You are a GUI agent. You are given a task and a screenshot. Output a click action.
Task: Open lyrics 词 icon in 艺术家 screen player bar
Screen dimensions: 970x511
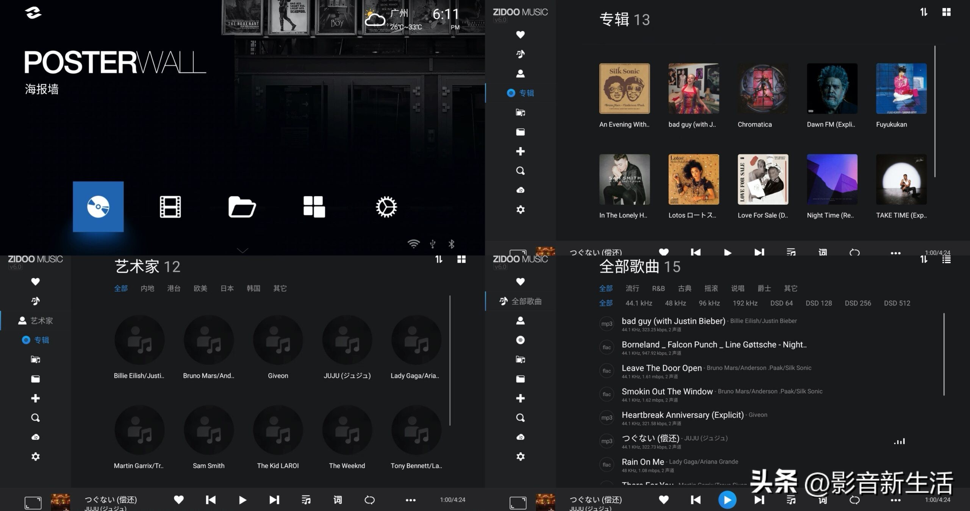click(337, 500)
